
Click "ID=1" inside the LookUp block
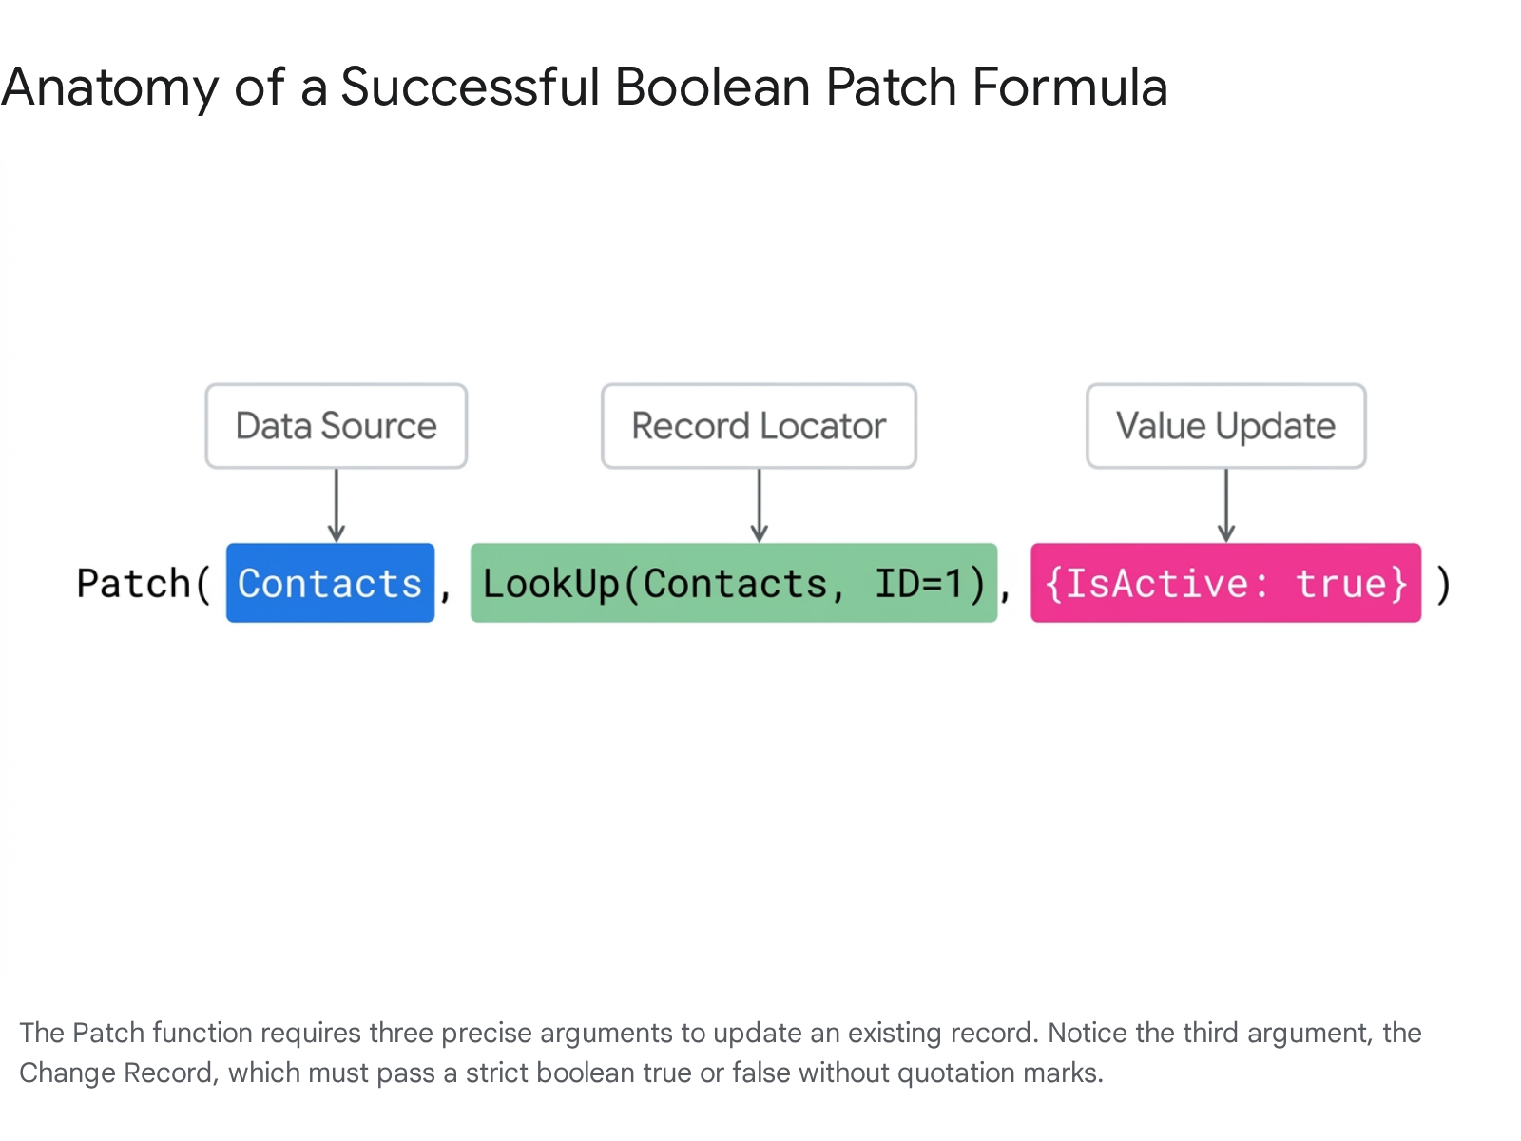(x=918, y=584)
